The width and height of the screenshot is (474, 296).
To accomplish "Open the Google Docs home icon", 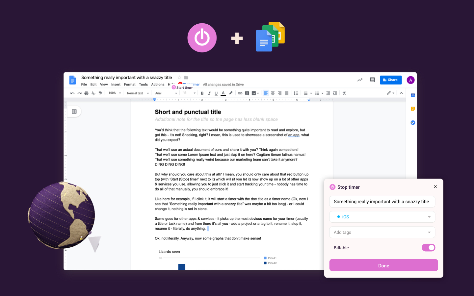I will [x=72, y=80].
